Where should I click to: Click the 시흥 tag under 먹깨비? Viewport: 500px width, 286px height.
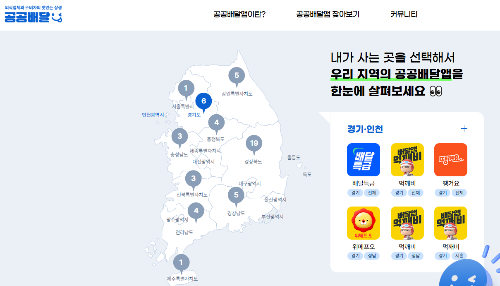point(459,256)
